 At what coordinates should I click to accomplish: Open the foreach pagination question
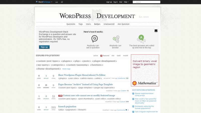coord(67,106)
